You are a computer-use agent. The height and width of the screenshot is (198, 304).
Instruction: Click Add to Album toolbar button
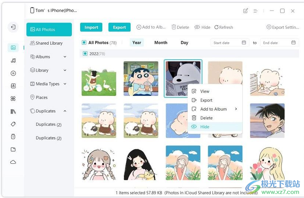[x=151, y=27]
